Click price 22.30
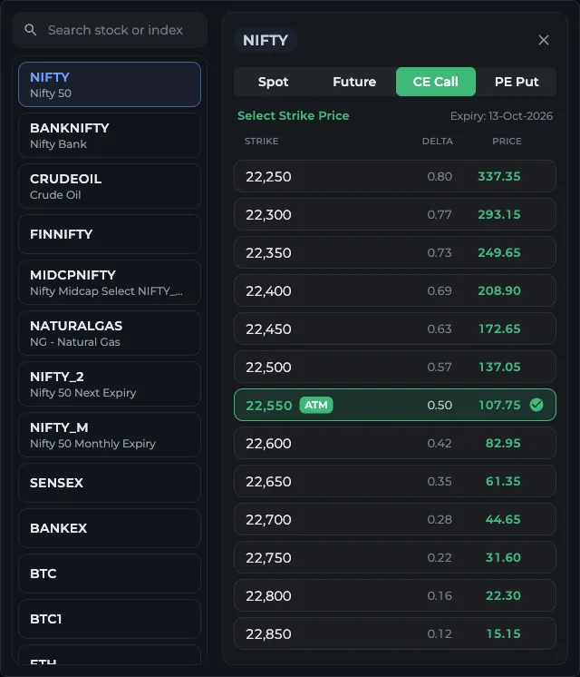Screen dimensions: 580x677 coord(503,595)
